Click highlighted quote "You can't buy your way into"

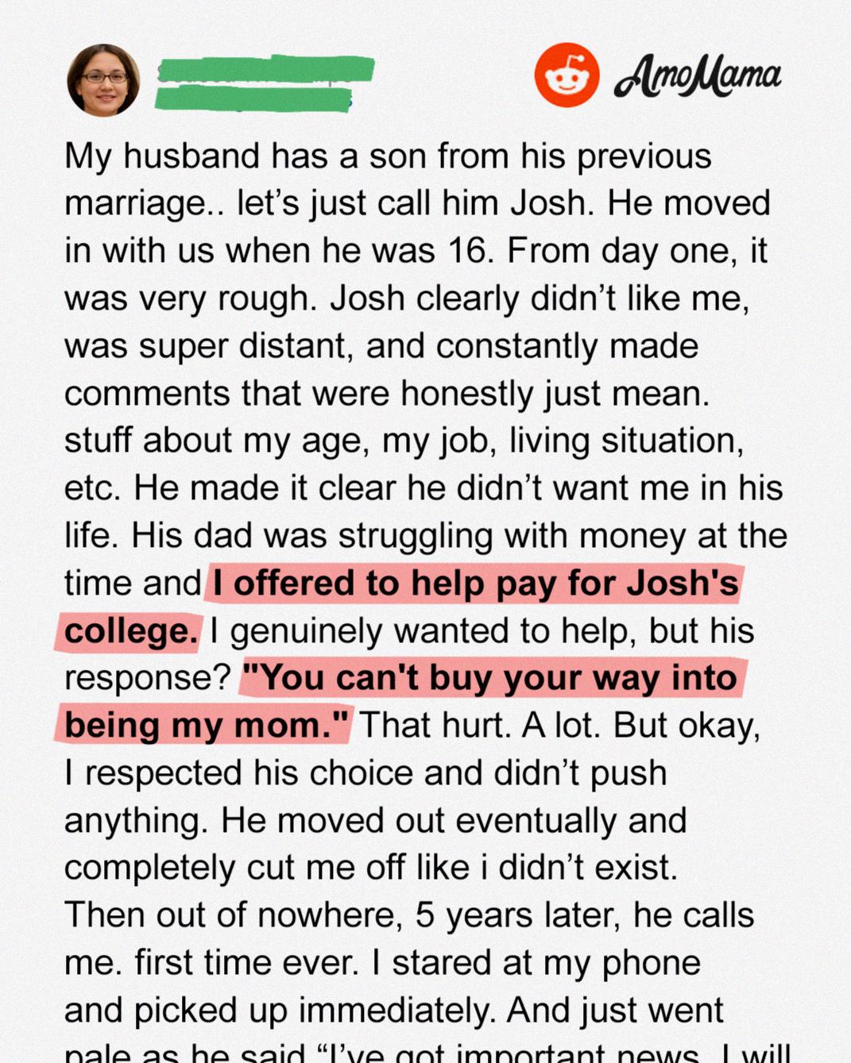(x=489, y=679)
